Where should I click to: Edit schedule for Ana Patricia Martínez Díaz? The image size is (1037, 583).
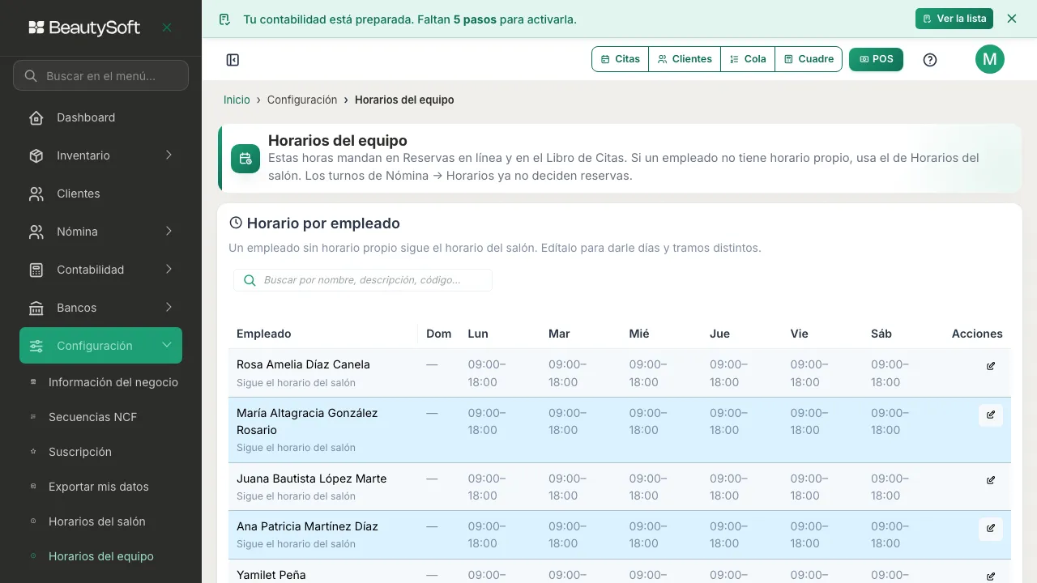991,529
